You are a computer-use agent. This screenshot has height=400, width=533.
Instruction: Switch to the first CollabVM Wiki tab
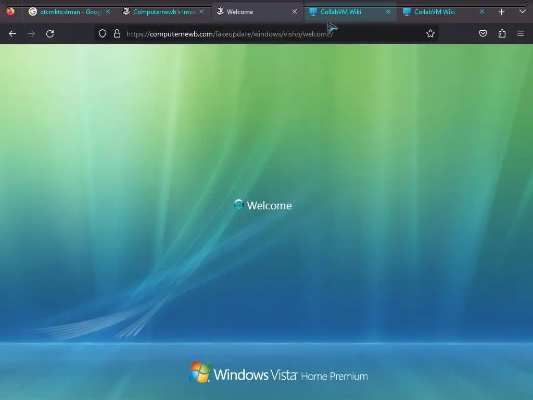[x=350, y=12]
